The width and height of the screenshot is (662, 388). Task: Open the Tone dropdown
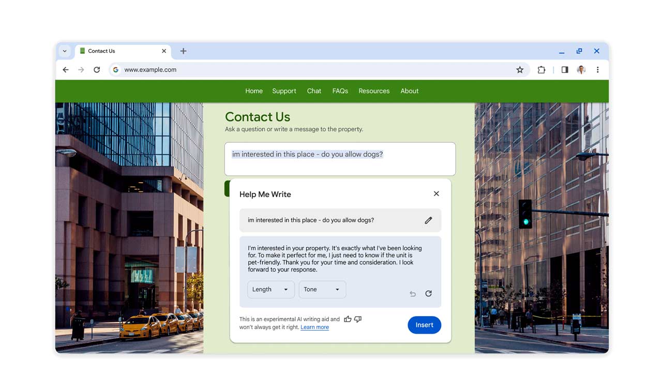(x=322, y=289)
